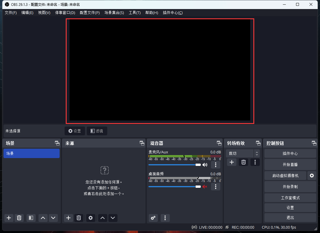Click the black preview canvas
The image size is (320, 233).
click(160, 70)
